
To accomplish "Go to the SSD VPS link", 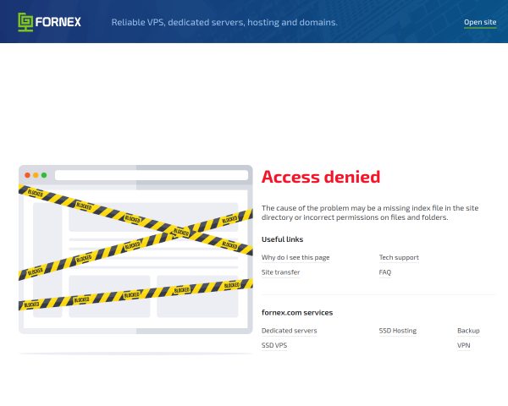I will (x=274, y=345).
